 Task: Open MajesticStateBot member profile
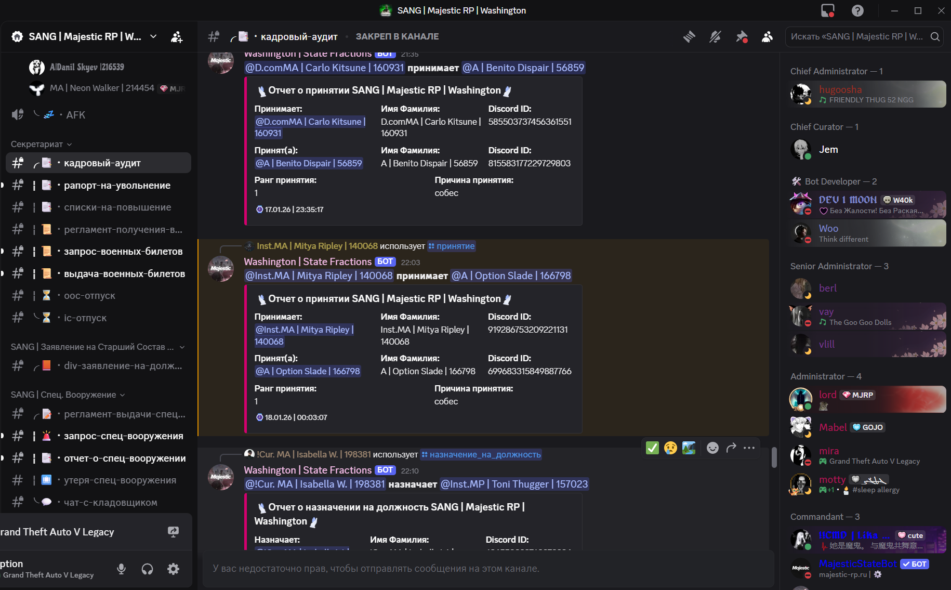point(867,568)
